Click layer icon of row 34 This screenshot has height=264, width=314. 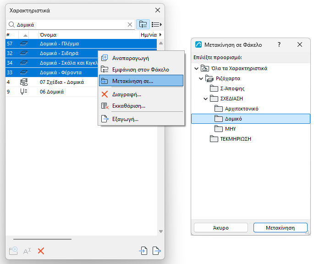[x=24, y=63]
